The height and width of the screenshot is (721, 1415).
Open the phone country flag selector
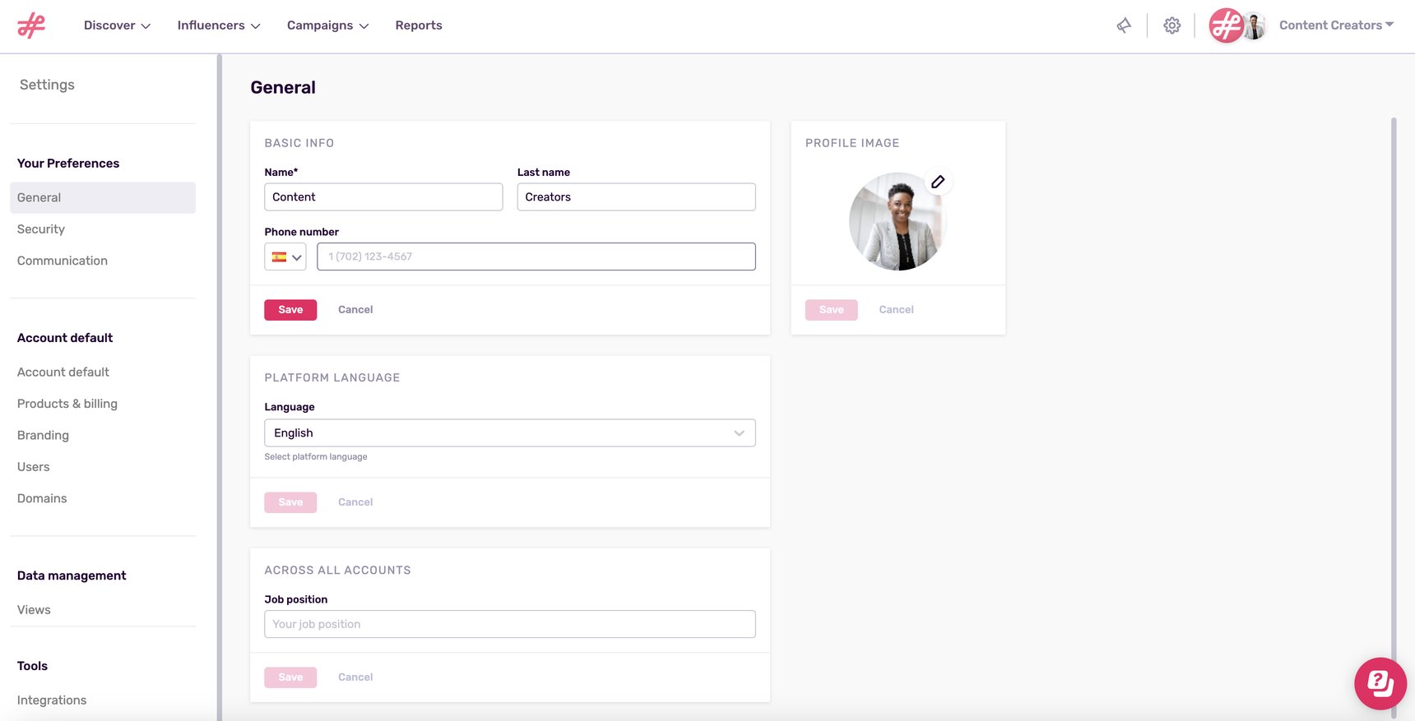coord(285,257)
